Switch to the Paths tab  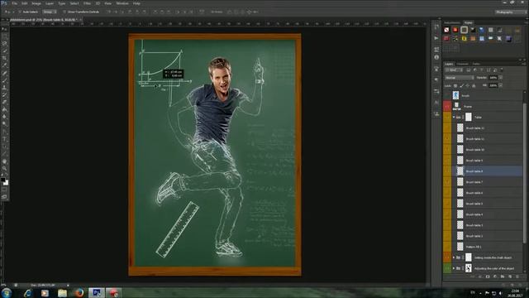(476, 64)
